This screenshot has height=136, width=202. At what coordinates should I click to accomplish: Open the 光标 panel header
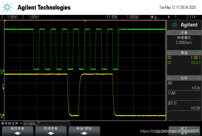pos(184,78)
